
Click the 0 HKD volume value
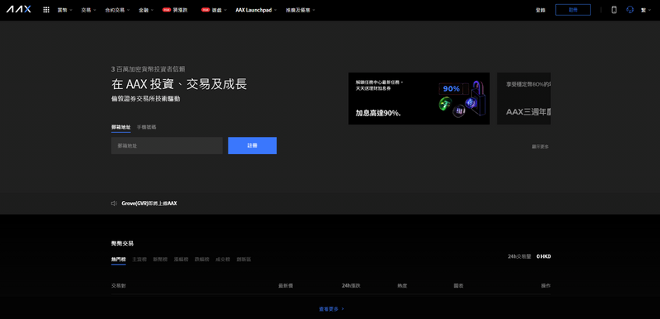click(544, 256)
